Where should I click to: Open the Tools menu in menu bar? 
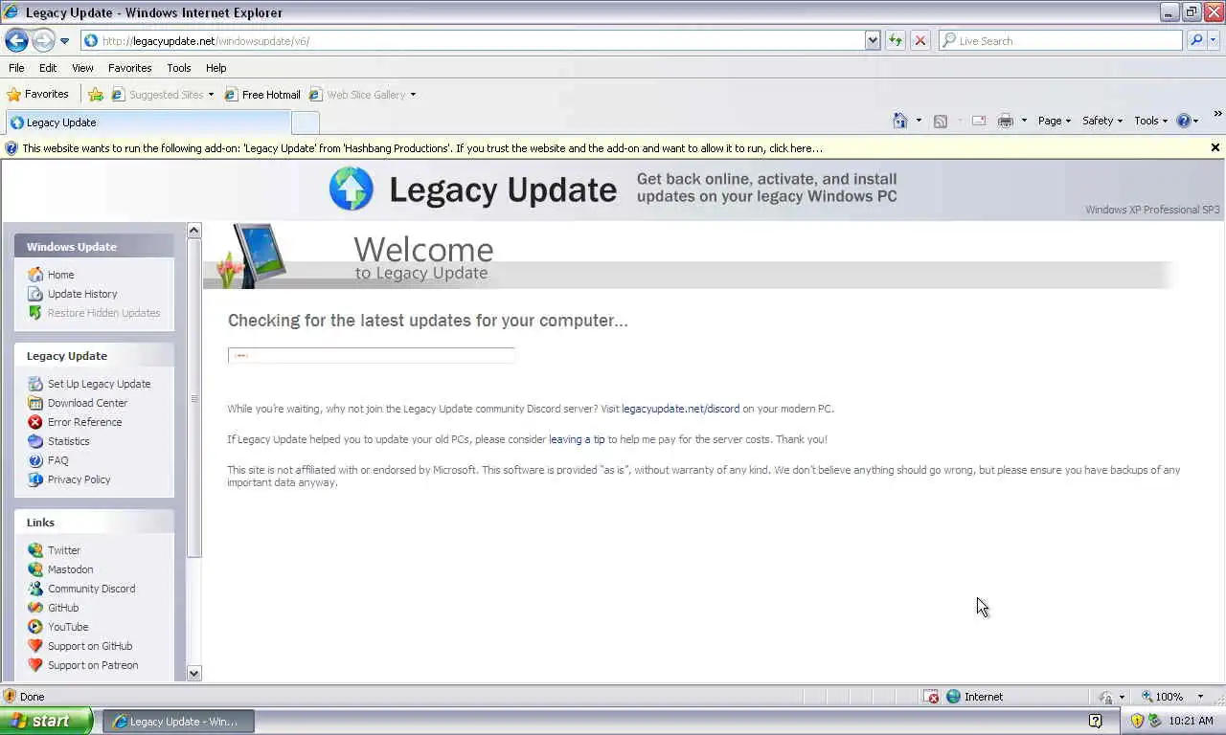pos(178,68)
